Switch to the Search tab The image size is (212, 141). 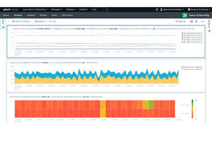click(6, 15)
